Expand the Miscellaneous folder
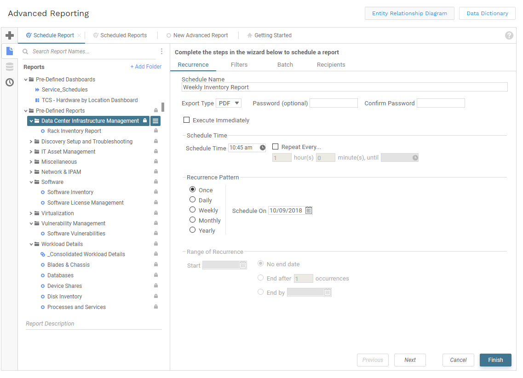 (31, 162)
